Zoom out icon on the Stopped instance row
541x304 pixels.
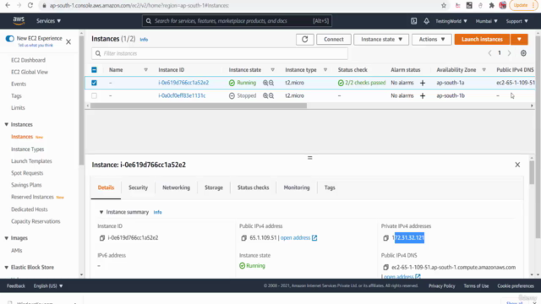(x=271, y=95)
